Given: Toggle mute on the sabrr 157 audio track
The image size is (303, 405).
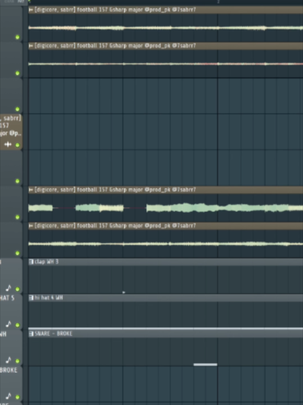Looking at the screenshot, I should tap(17, 145).
